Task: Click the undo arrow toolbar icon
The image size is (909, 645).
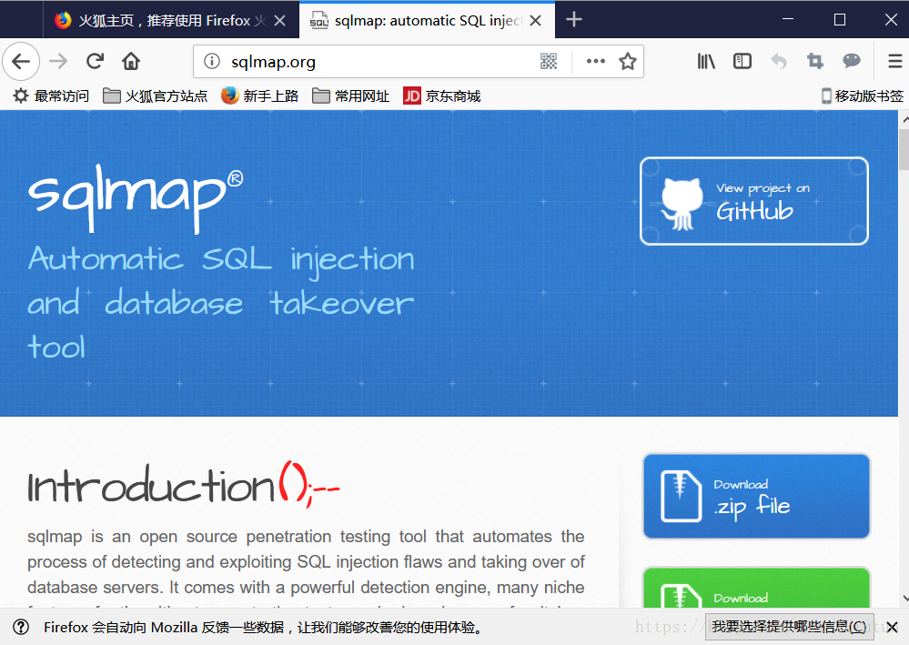Action: coord(779,61)
